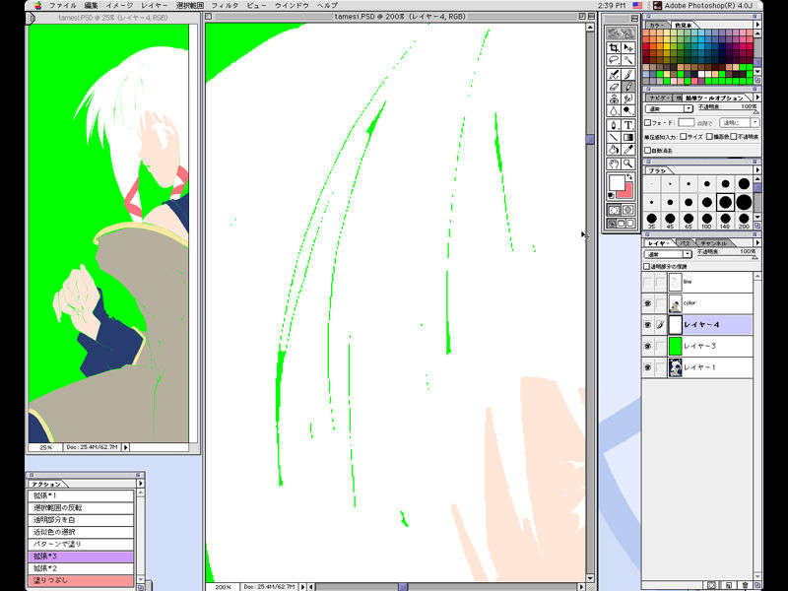788x591 pixels.
Task: Select the Paint Bucket tool
Action: point(614,150)
